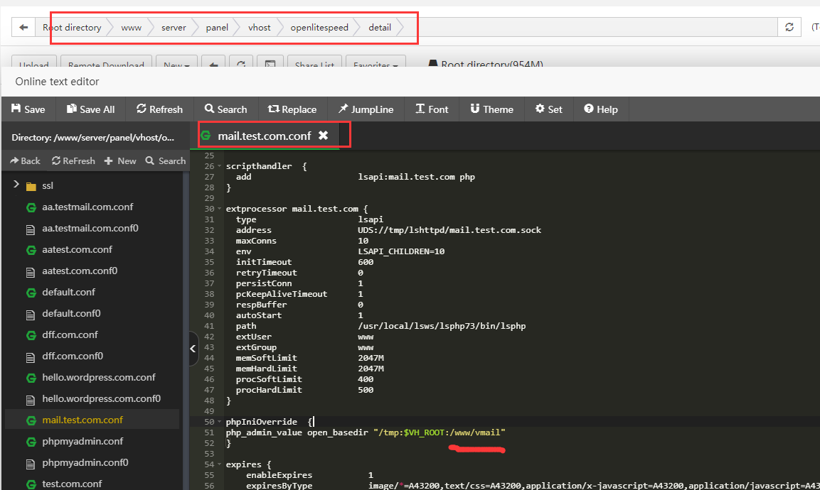This screenshot has width=820, height=490.
Task: Navigate to openlitespeed in breadcrumb path
Action: [x=319, y=28]
